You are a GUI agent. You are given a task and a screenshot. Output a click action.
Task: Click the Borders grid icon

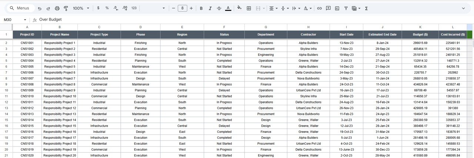tap(249, 8)
